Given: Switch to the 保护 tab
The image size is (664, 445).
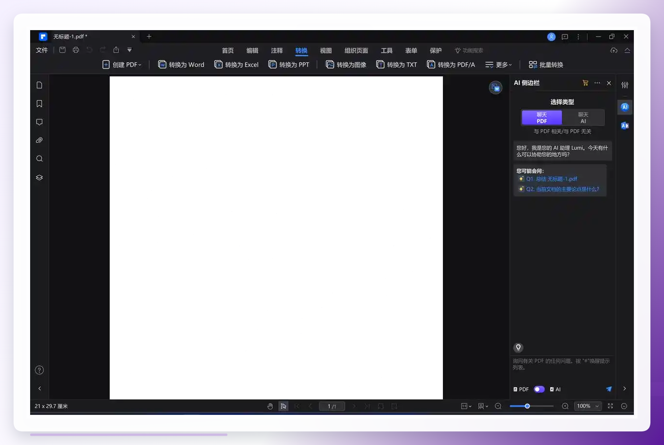Looking at the screenshot, I should pos(436,51).
